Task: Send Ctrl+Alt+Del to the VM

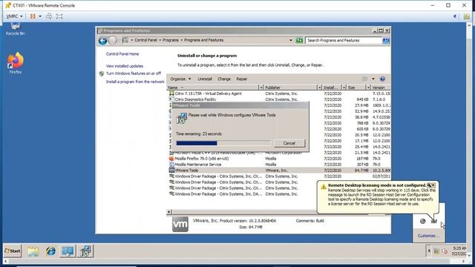Action: (x=49, y=16)
